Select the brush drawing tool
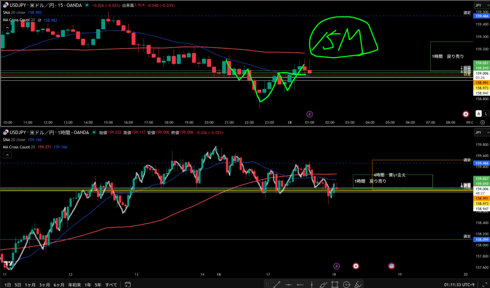The height and width of the screenshot is (288, 490). coord(324,284)
